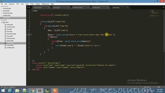Open the Find menu
This screenshot has height=93, width=165.
coord(18,4)
